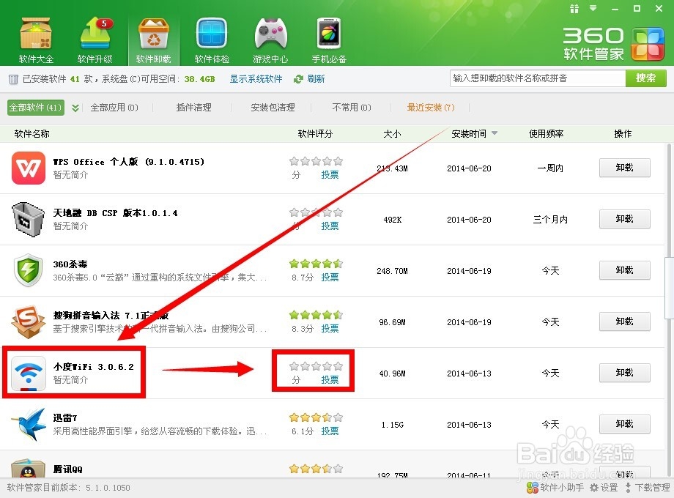Screen dimensions: 674x498
Task: Open 软件升级 with the 5 badge
Action: pos(95,40)
